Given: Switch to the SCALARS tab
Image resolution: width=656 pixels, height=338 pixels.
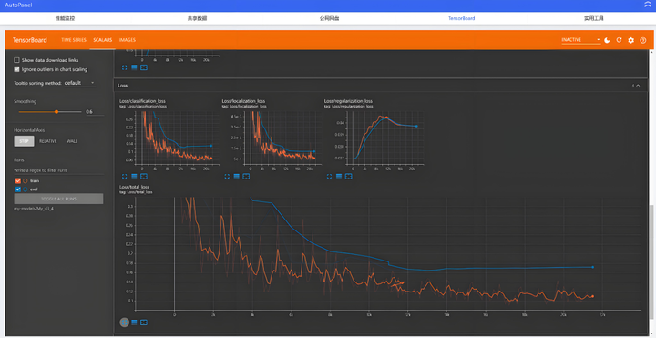Looking at the screenshot, I should (x=102, y=40).
